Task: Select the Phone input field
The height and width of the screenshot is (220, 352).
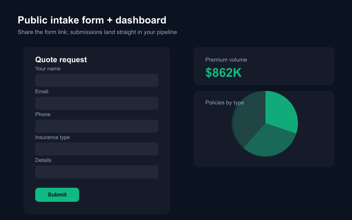Action: (x=97, y=126)
